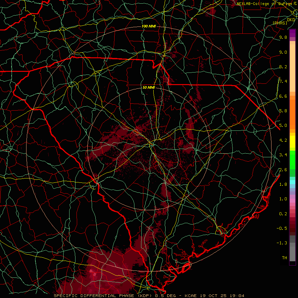Click the 5.0 value on the color scale

pos(283,125)
